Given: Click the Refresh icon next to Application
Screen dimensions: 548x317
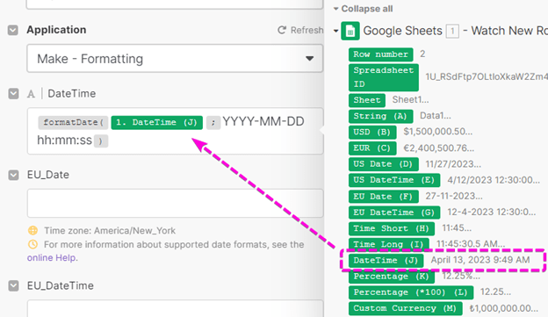Looking at the screenshot, I should (x=282, y=31).
